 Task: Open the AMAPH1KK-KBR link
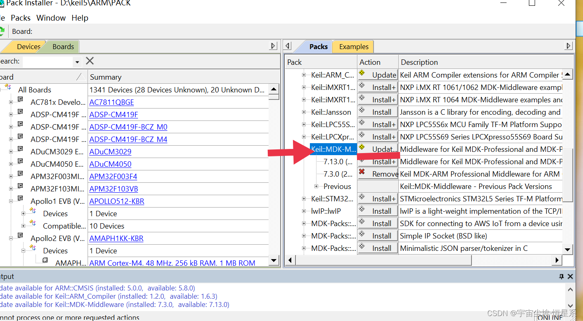click(116, 238)
